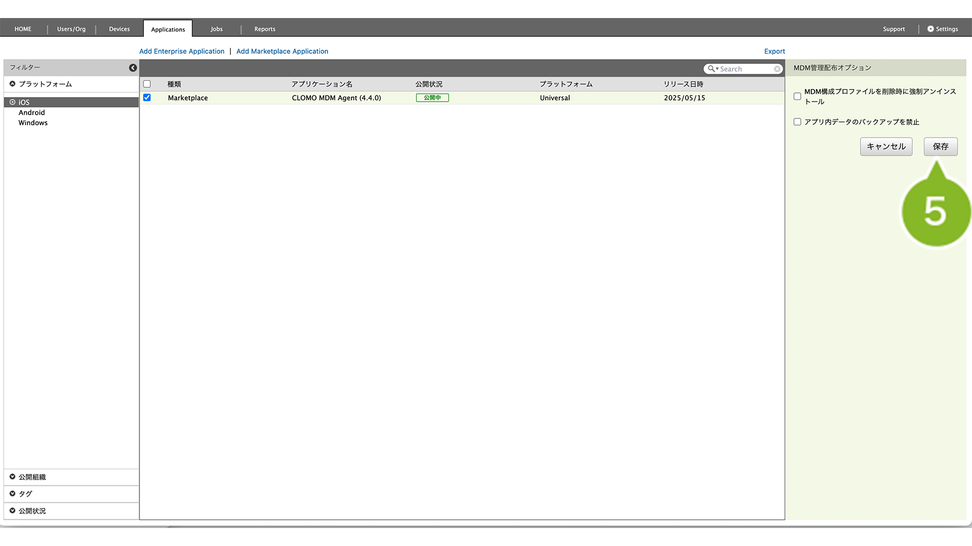Collapse the フィルター panel arrow icon
972x546 pixels.
[x=133, y=68]
